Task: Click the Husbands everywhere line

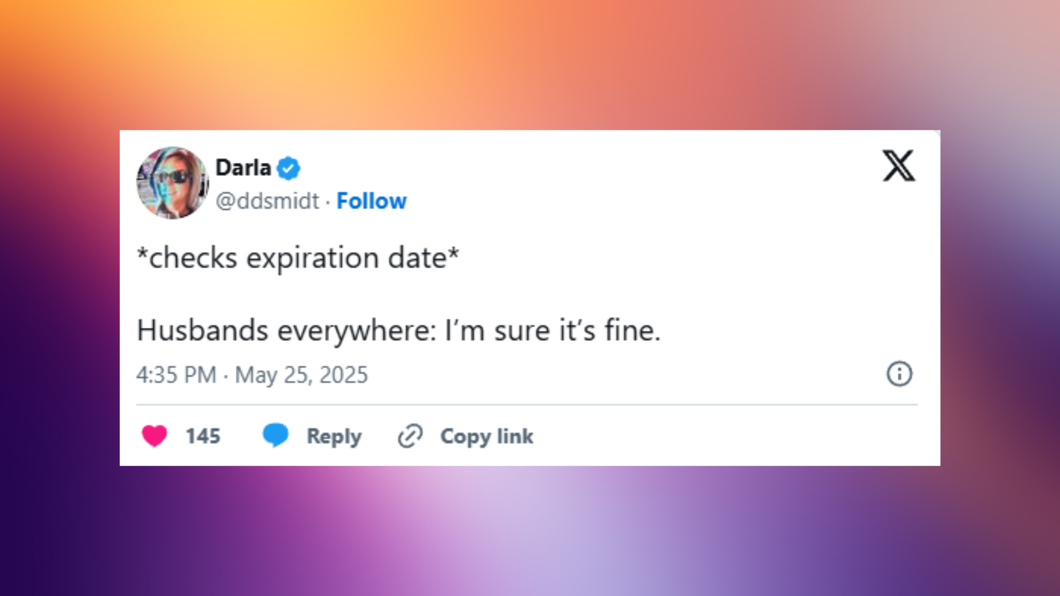Action: pos(399,330)
